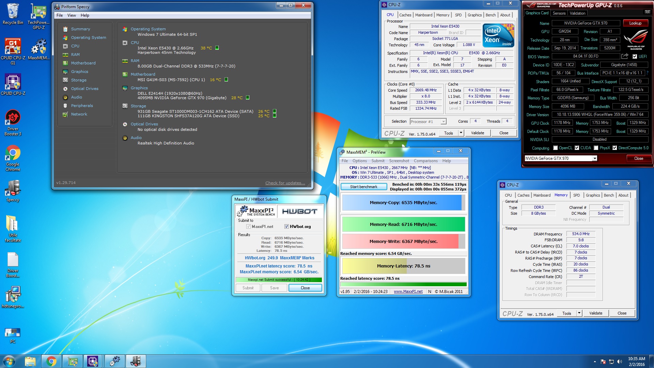
Task: Click Memory-Latency result bar in MaxxMEM
Action: click(403, 266)
